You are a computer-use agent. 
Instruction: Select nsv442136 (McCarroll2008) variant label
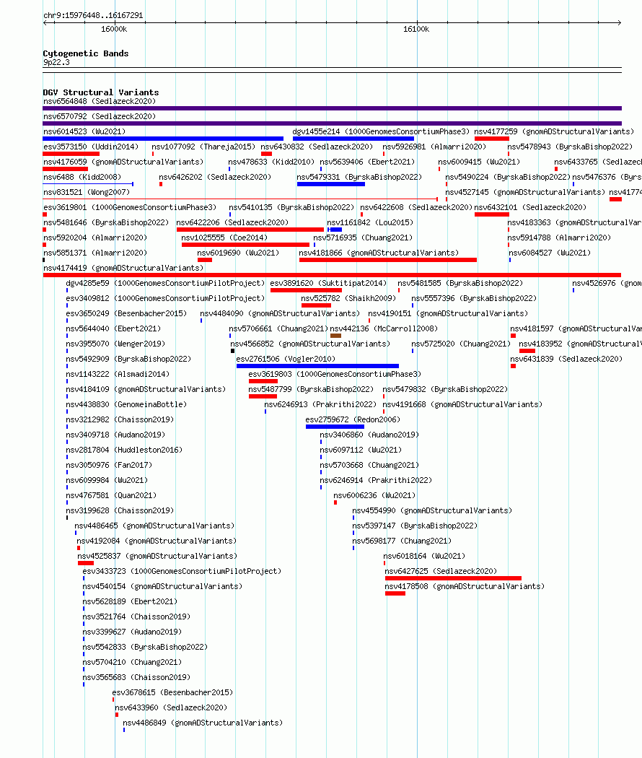click(384, 328)
